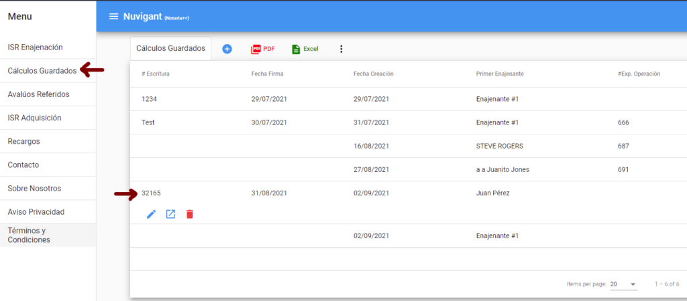Open the items per page dropdown
The image size is (687, 301).
click(x=623, y=284)
